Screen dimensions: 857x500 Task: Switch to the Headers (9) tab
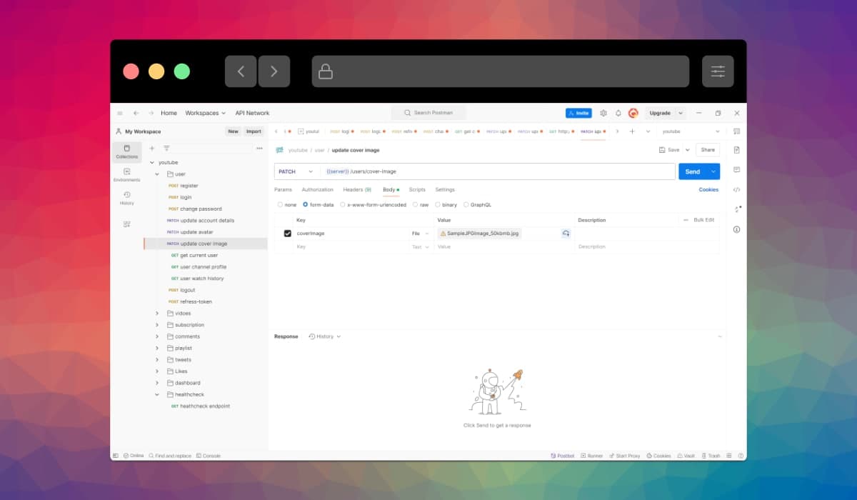tap(357, 189)
